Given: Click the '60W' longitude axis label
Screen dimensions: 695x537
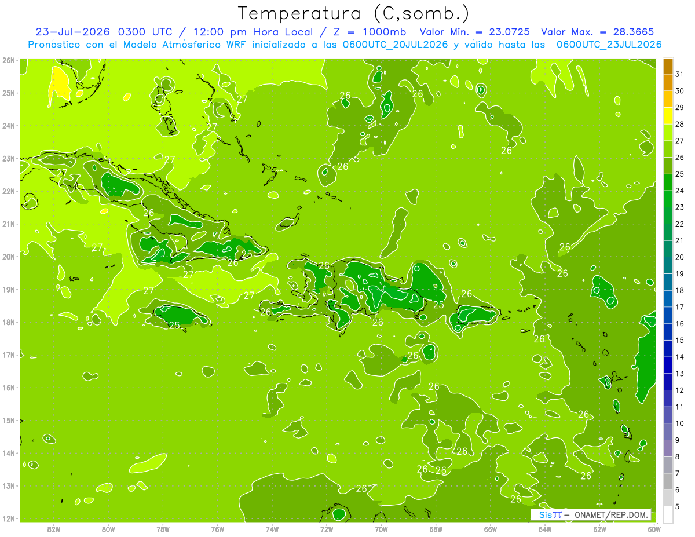Looking at the screenshot, I should click(x=654, y=529).
